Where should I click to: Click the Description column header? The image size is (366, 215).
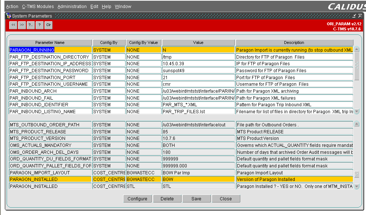click(294, 42)
